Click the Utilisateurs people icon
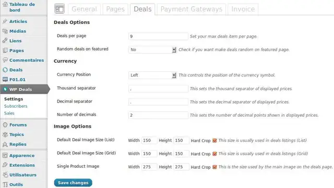The image size is (334, 188). 5,174
